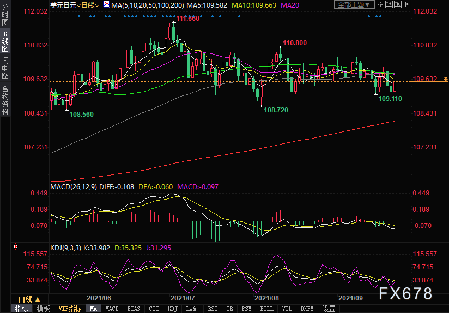Viewport: 449px width, 313px height.
Task: Enable the BOLL indicator
Action: pyautogui.click(x=266, y=309)
